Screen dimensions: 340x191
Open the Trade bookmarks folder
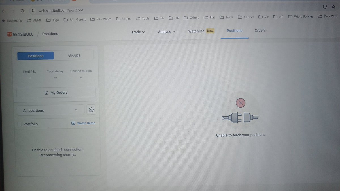[226, 17]
